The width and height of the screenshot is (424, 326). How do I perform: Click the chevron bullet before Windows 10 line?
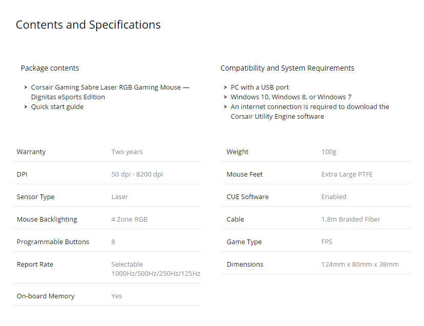pos(225,97)
